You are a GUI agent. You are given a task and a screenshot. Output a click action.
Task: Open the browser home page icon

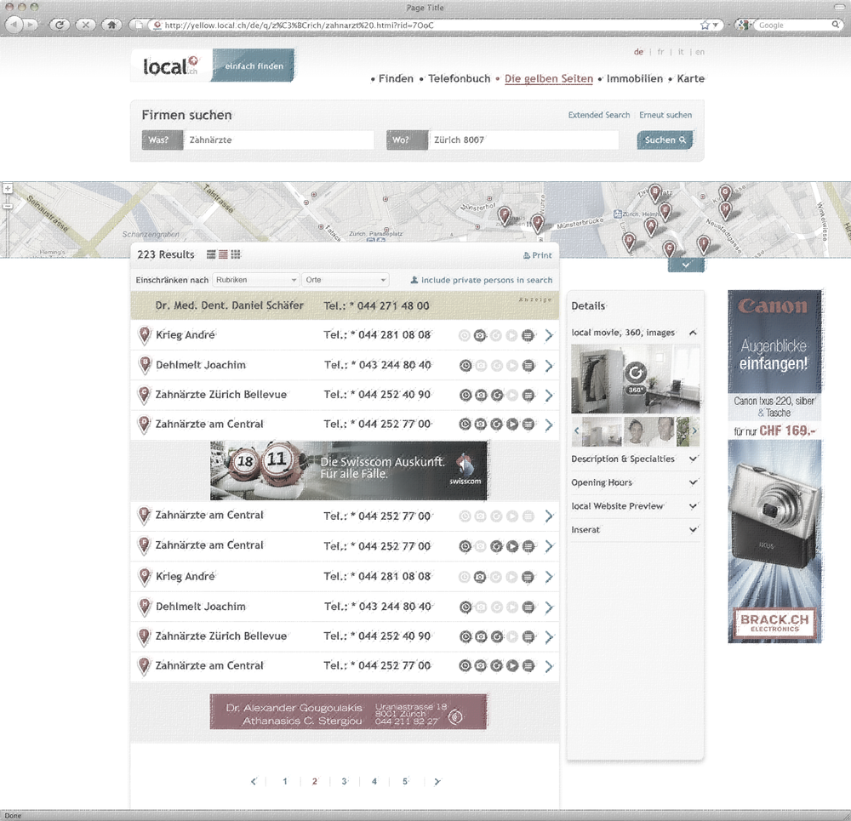point(111,25)
